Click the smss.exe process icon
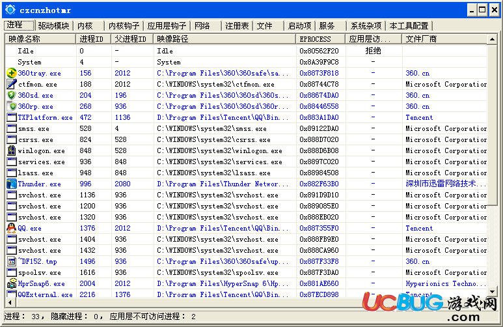 pos(12,128)
